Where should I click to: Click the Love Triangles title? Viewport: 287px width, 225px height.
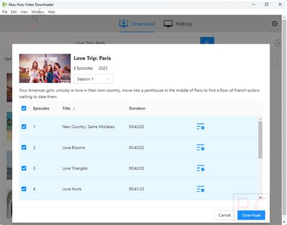pyautogui.click(x=74, y=169)
